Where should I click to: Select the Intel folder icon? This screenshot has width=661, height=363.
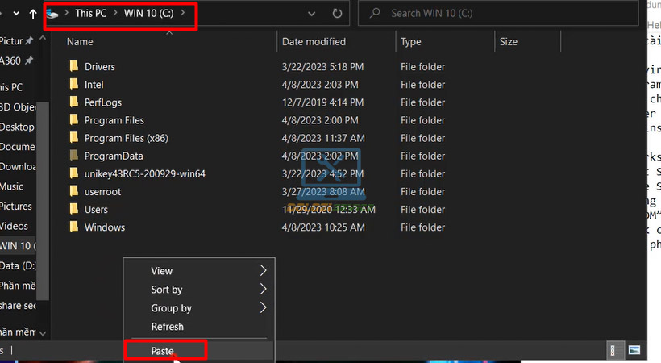pos(74,85)
